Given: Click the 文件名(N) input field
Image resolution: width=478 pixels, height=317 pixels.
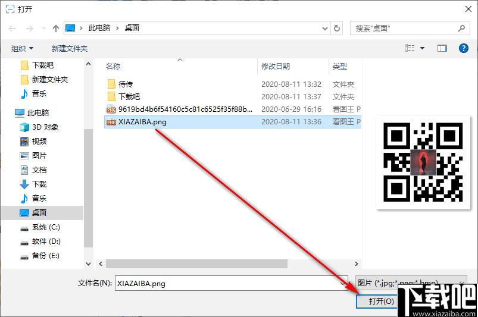Looking at the screenshot, I should 231,283.
